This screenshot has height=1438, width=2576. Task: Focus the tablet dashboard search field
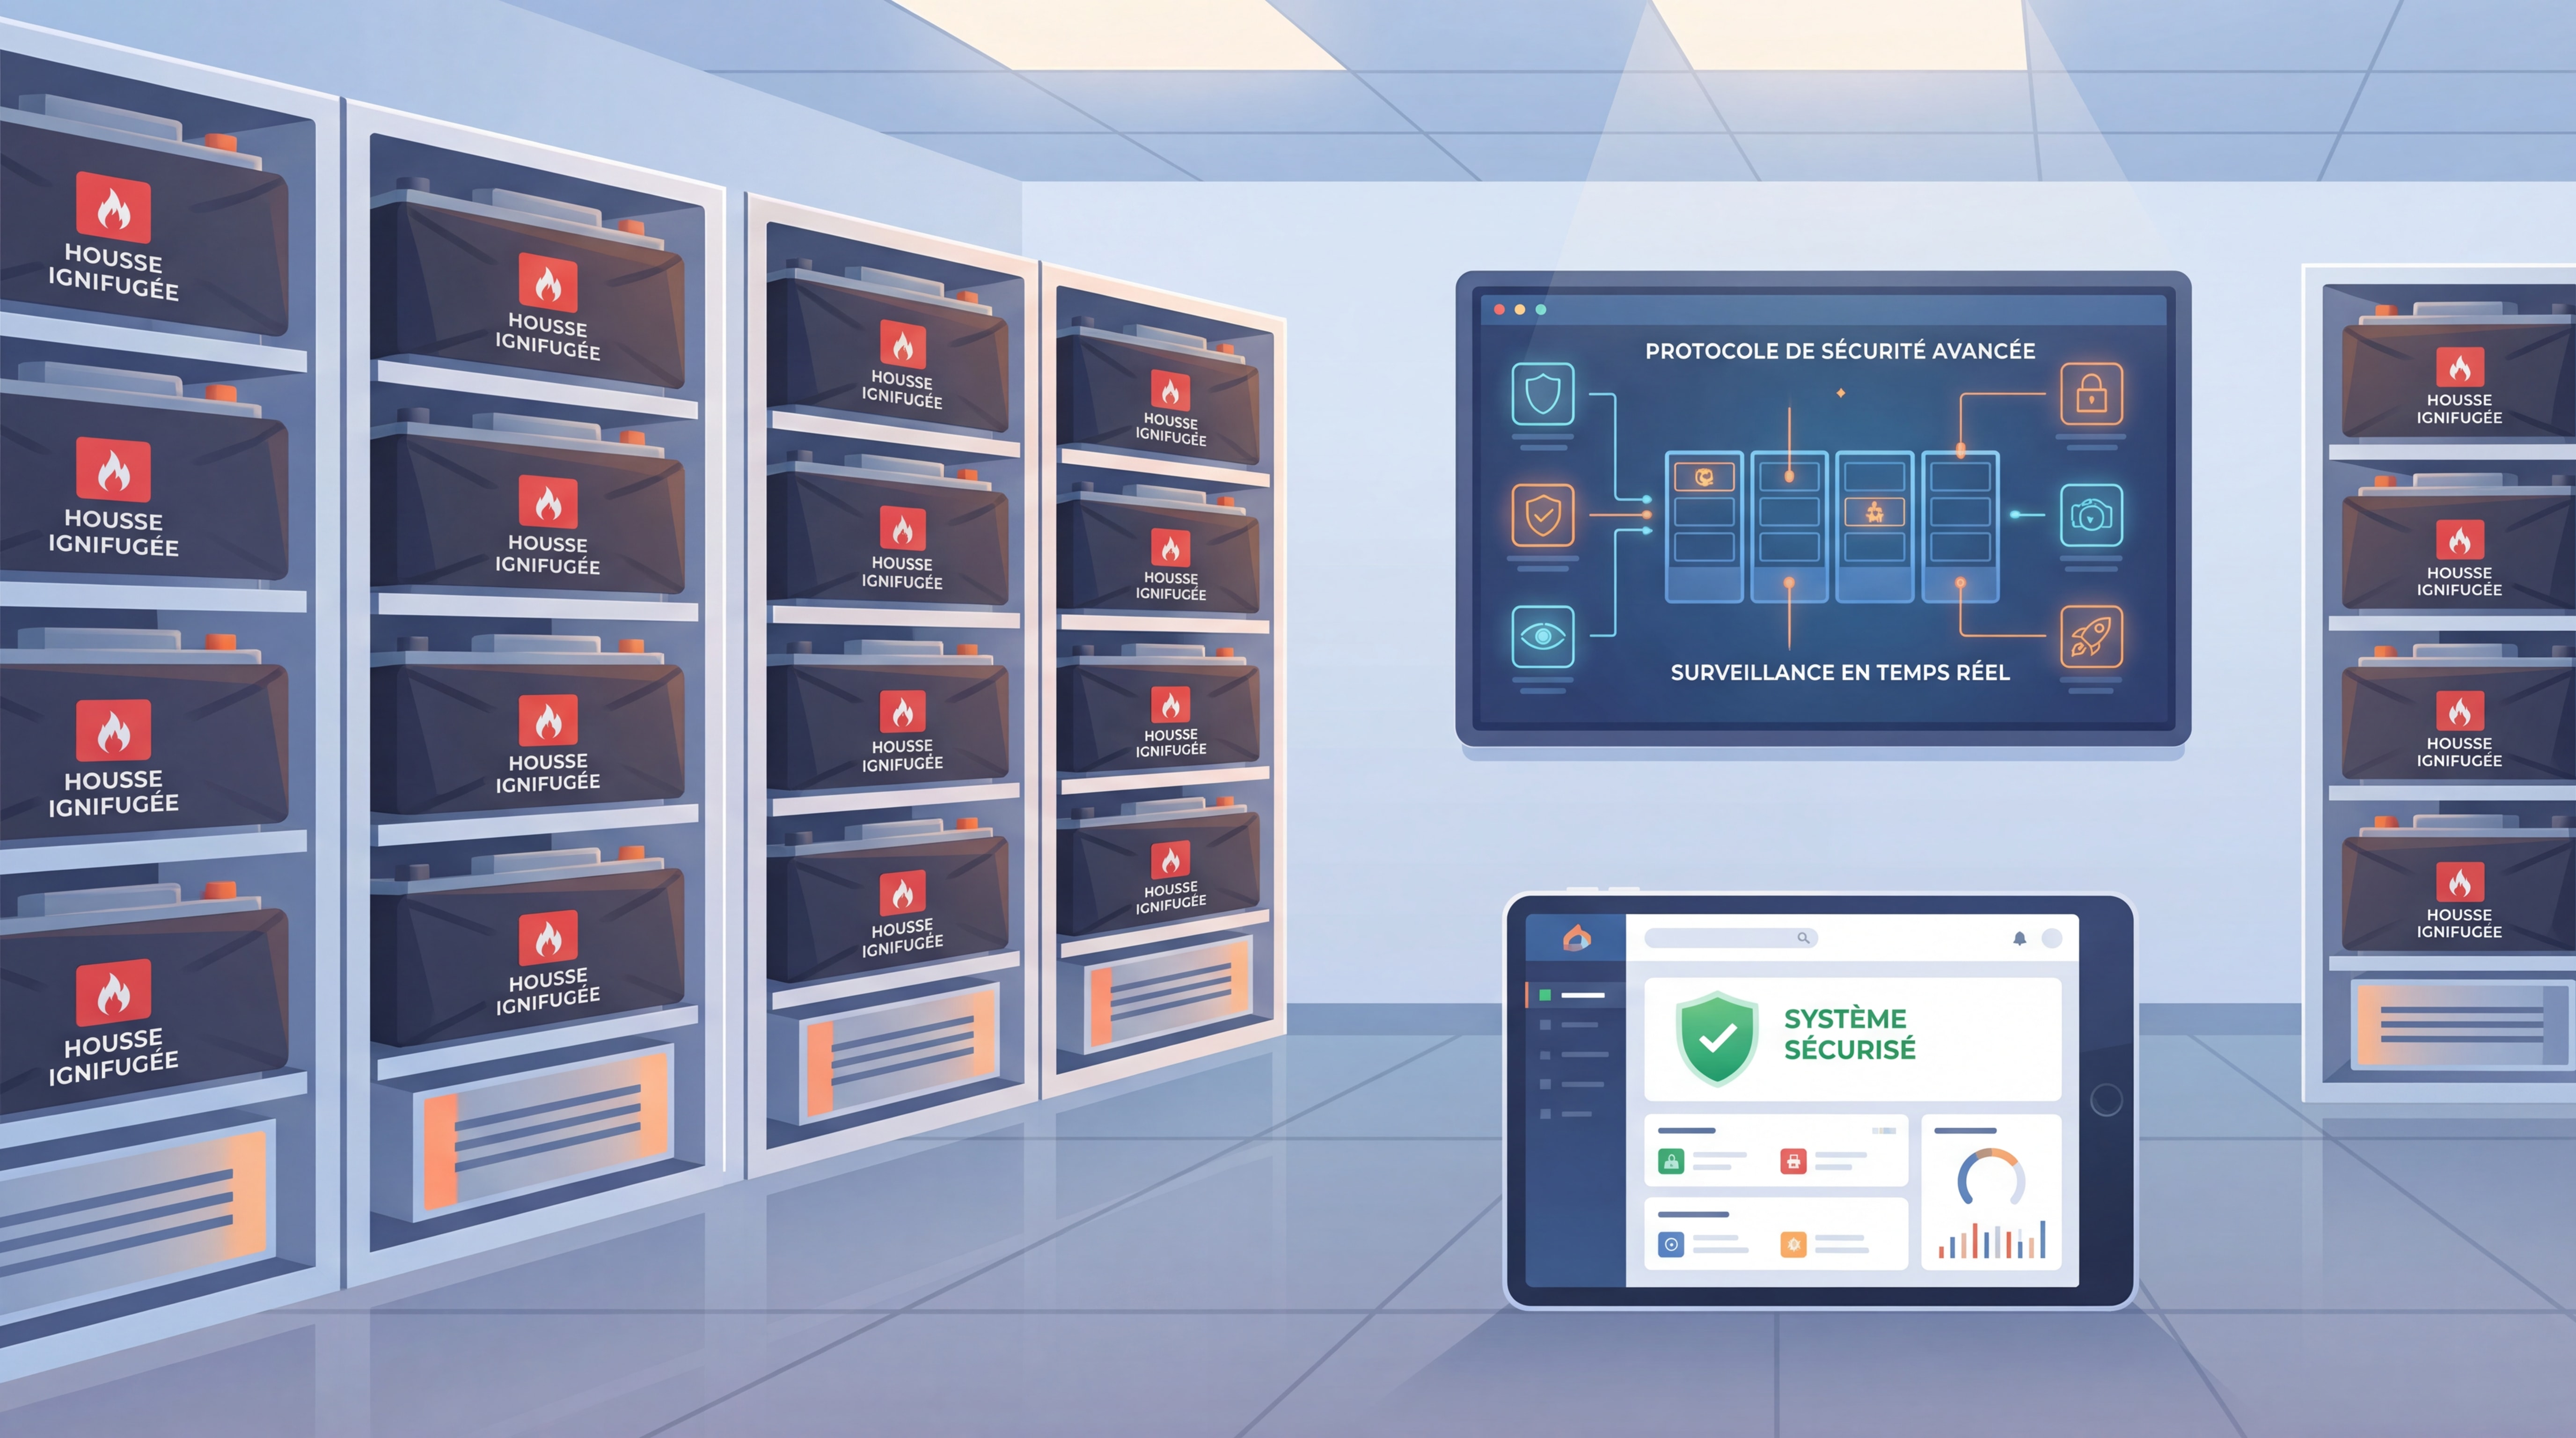tap(1731, 938)
